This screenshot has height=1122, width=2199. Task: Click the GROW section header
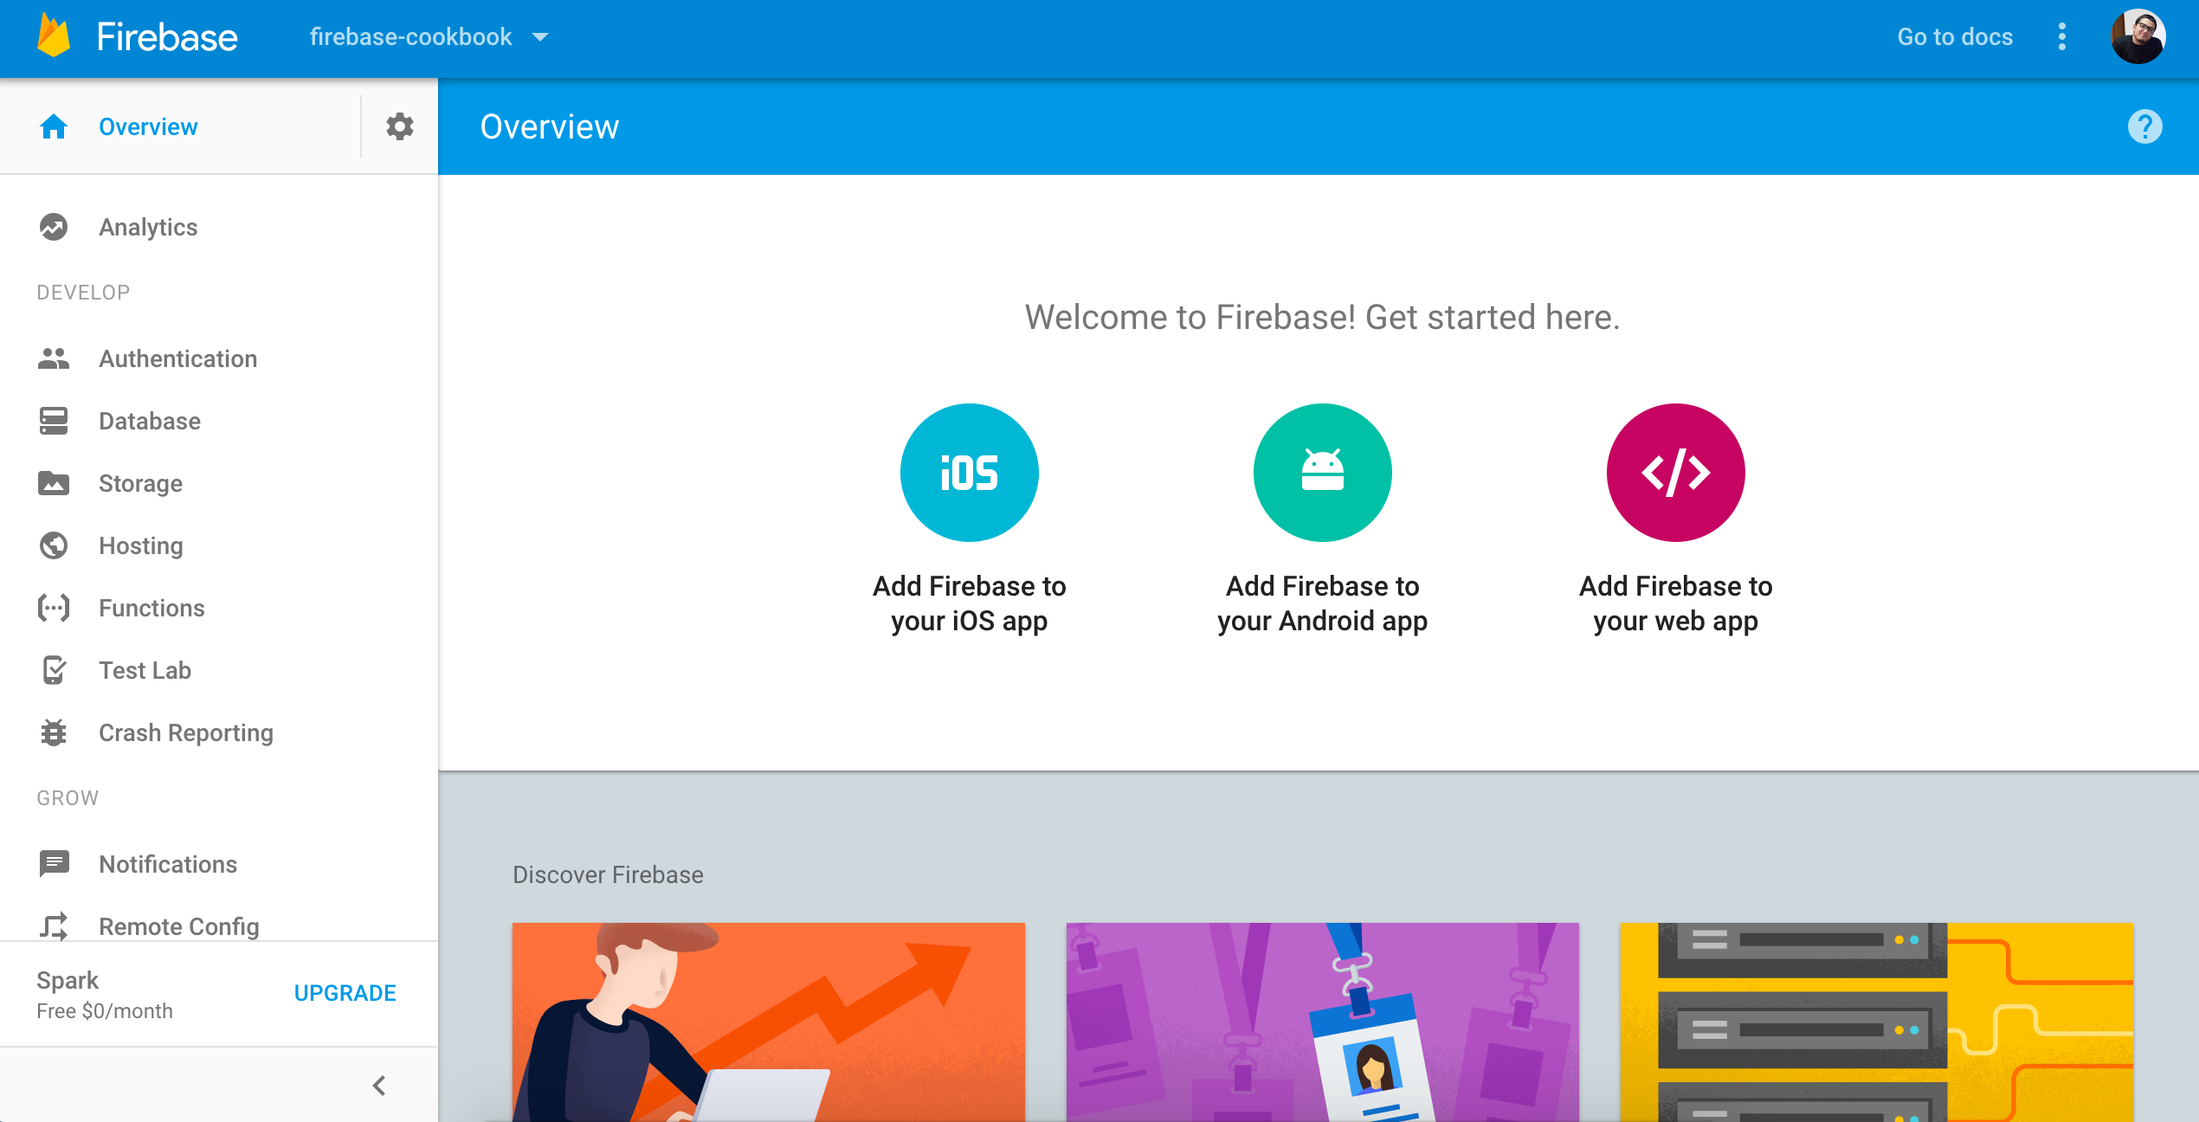point(68,798)
